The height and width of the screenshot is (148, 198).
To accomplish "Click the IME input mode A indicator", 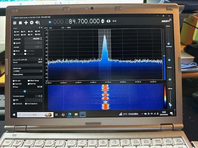I will [157, 114].
